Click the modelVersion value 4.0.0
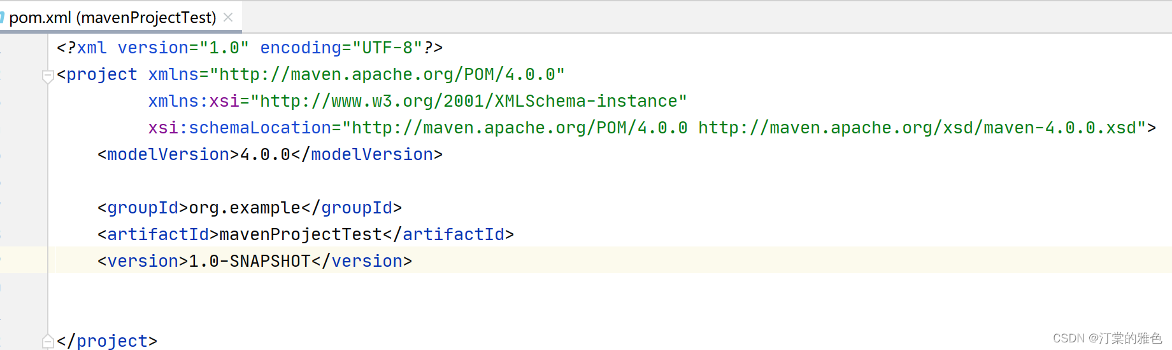 click(265, 154)
